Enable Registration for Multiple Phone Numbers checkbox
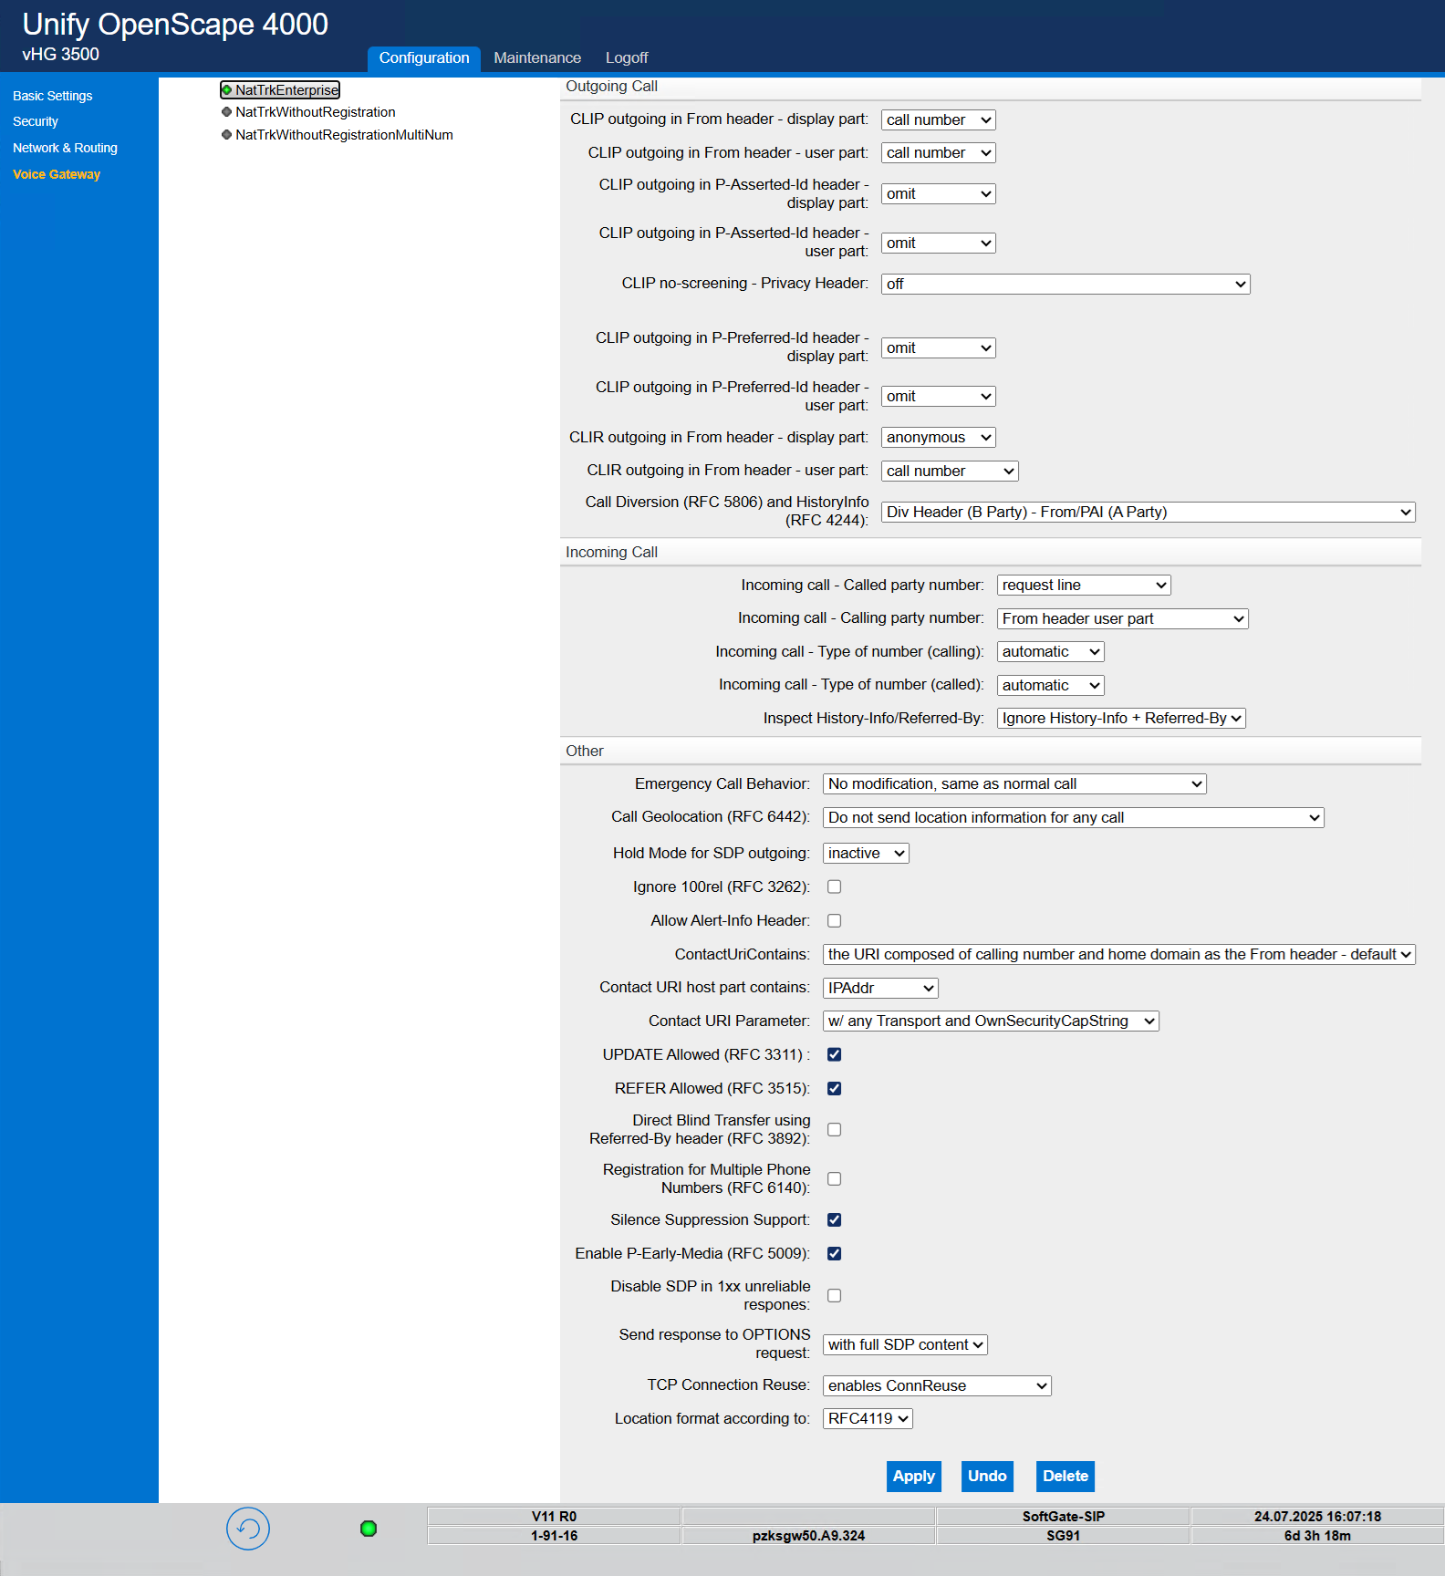The width and height of the screenshot is (1445, 1576). [x=834, y=1178]
